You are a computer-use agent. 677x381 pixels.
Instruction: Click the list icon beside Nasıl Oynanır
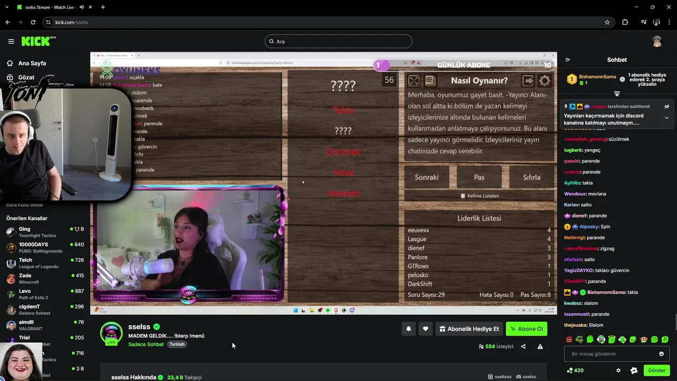pyautogui.click(x=430, y=81)
